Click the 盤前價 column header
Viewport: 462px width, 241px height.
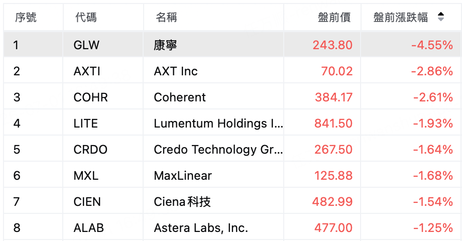pos(334,18)
